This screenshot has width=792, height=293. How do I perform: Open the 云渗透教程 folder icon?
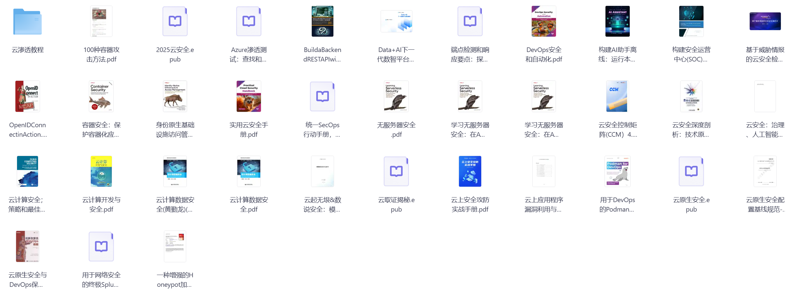tap(28, 21)
